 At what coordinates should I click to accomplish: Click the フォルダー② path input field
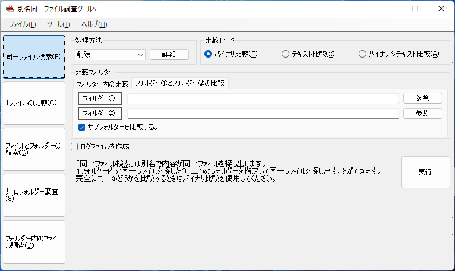(x=263, y=113)
